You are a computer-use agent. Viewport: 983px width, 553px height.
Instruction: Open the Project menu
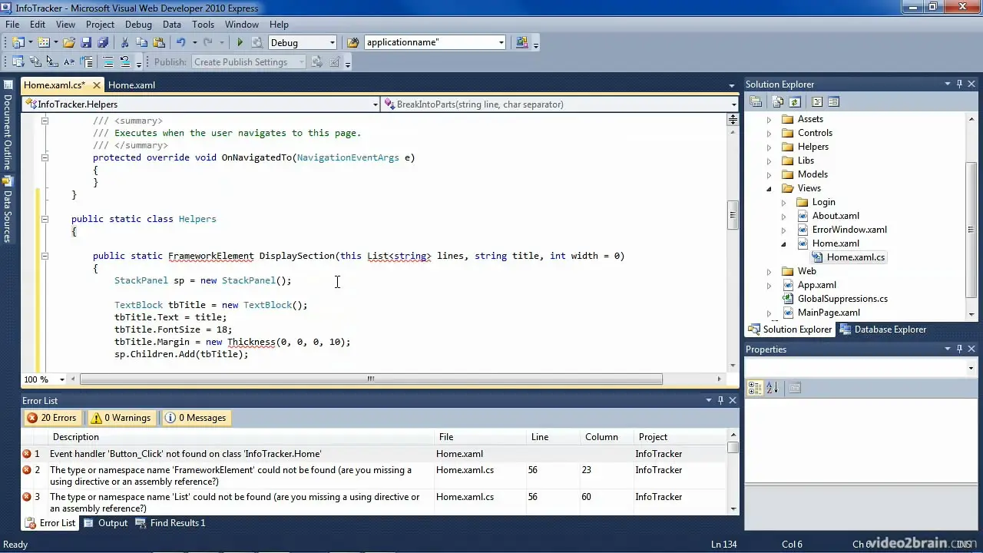click(100, 24)
